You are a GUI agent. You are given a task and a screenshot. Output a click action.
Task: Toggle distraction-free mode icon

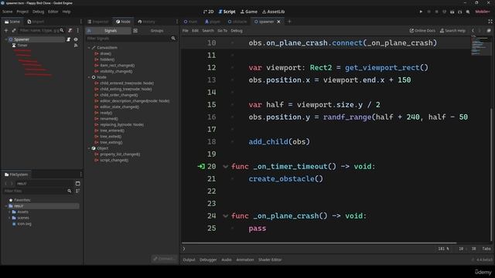coord(490,22)
